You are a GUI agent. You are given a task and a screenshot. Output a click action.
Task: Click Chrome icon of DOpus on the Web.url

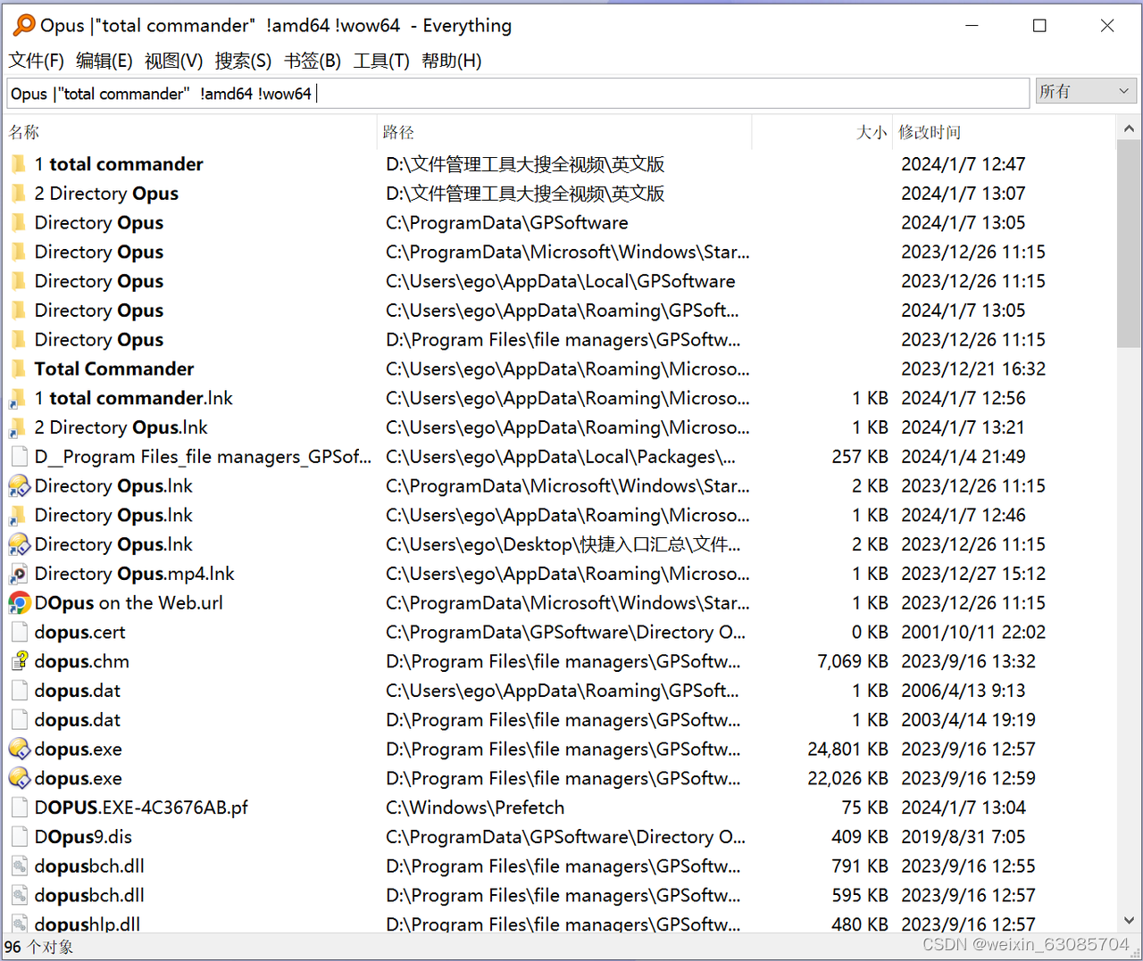point(19,603)
